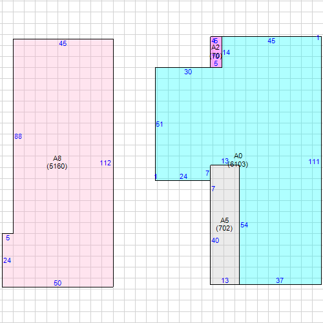Image resolution: width=323 pixels, height=323 pixels.
Task: Click the 5 dimension at the A2 shape's bottom
Action: [216, 63]
